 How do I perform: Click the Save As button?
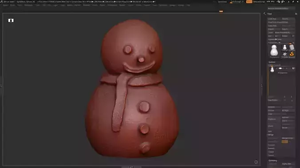click(x=288, y=19)
